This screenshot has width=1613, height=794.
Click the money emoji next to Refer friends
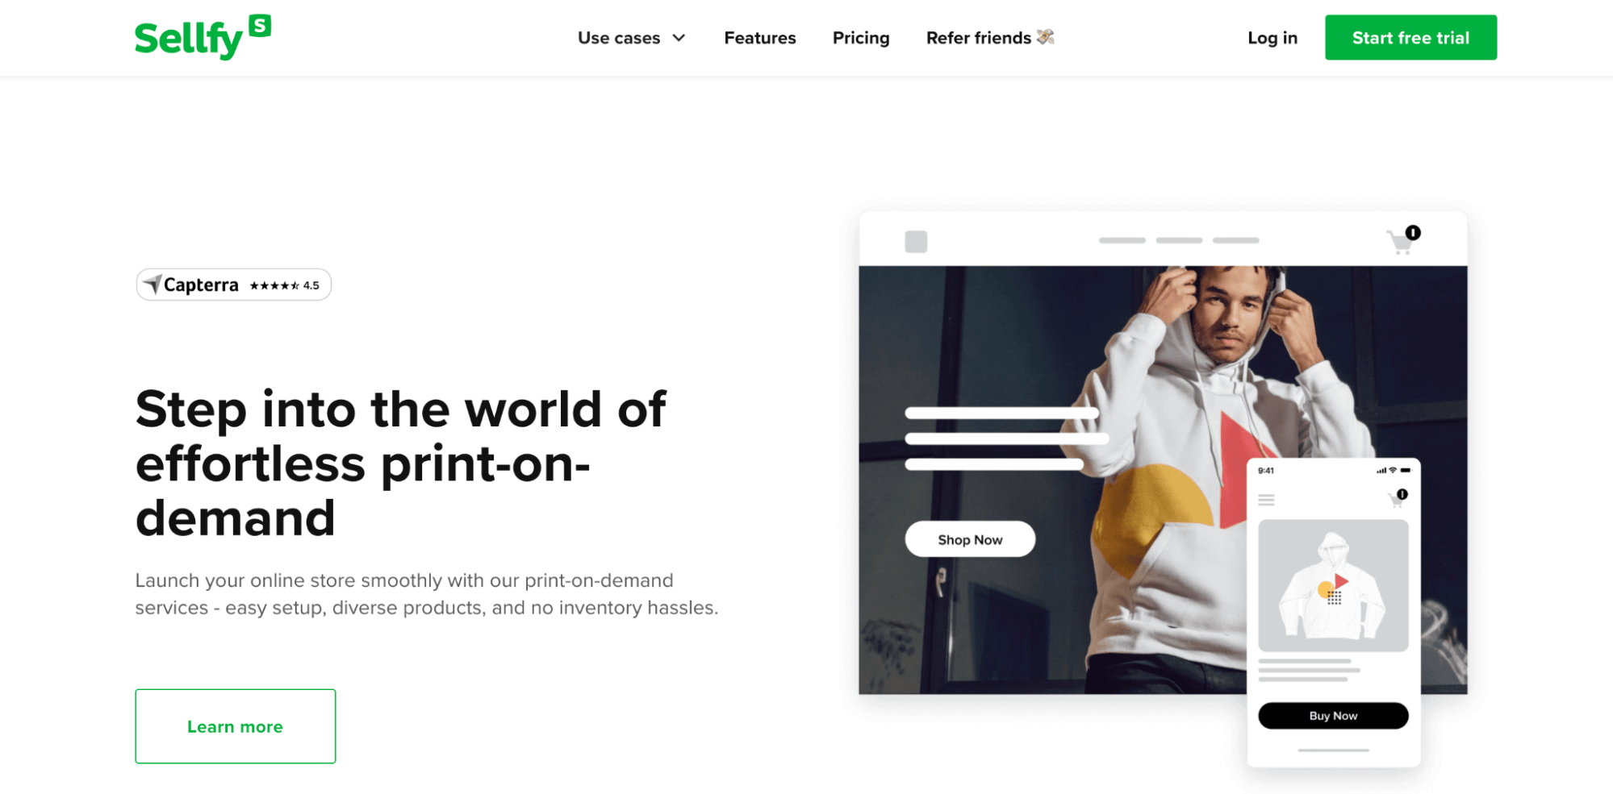tap(1046, 36)
